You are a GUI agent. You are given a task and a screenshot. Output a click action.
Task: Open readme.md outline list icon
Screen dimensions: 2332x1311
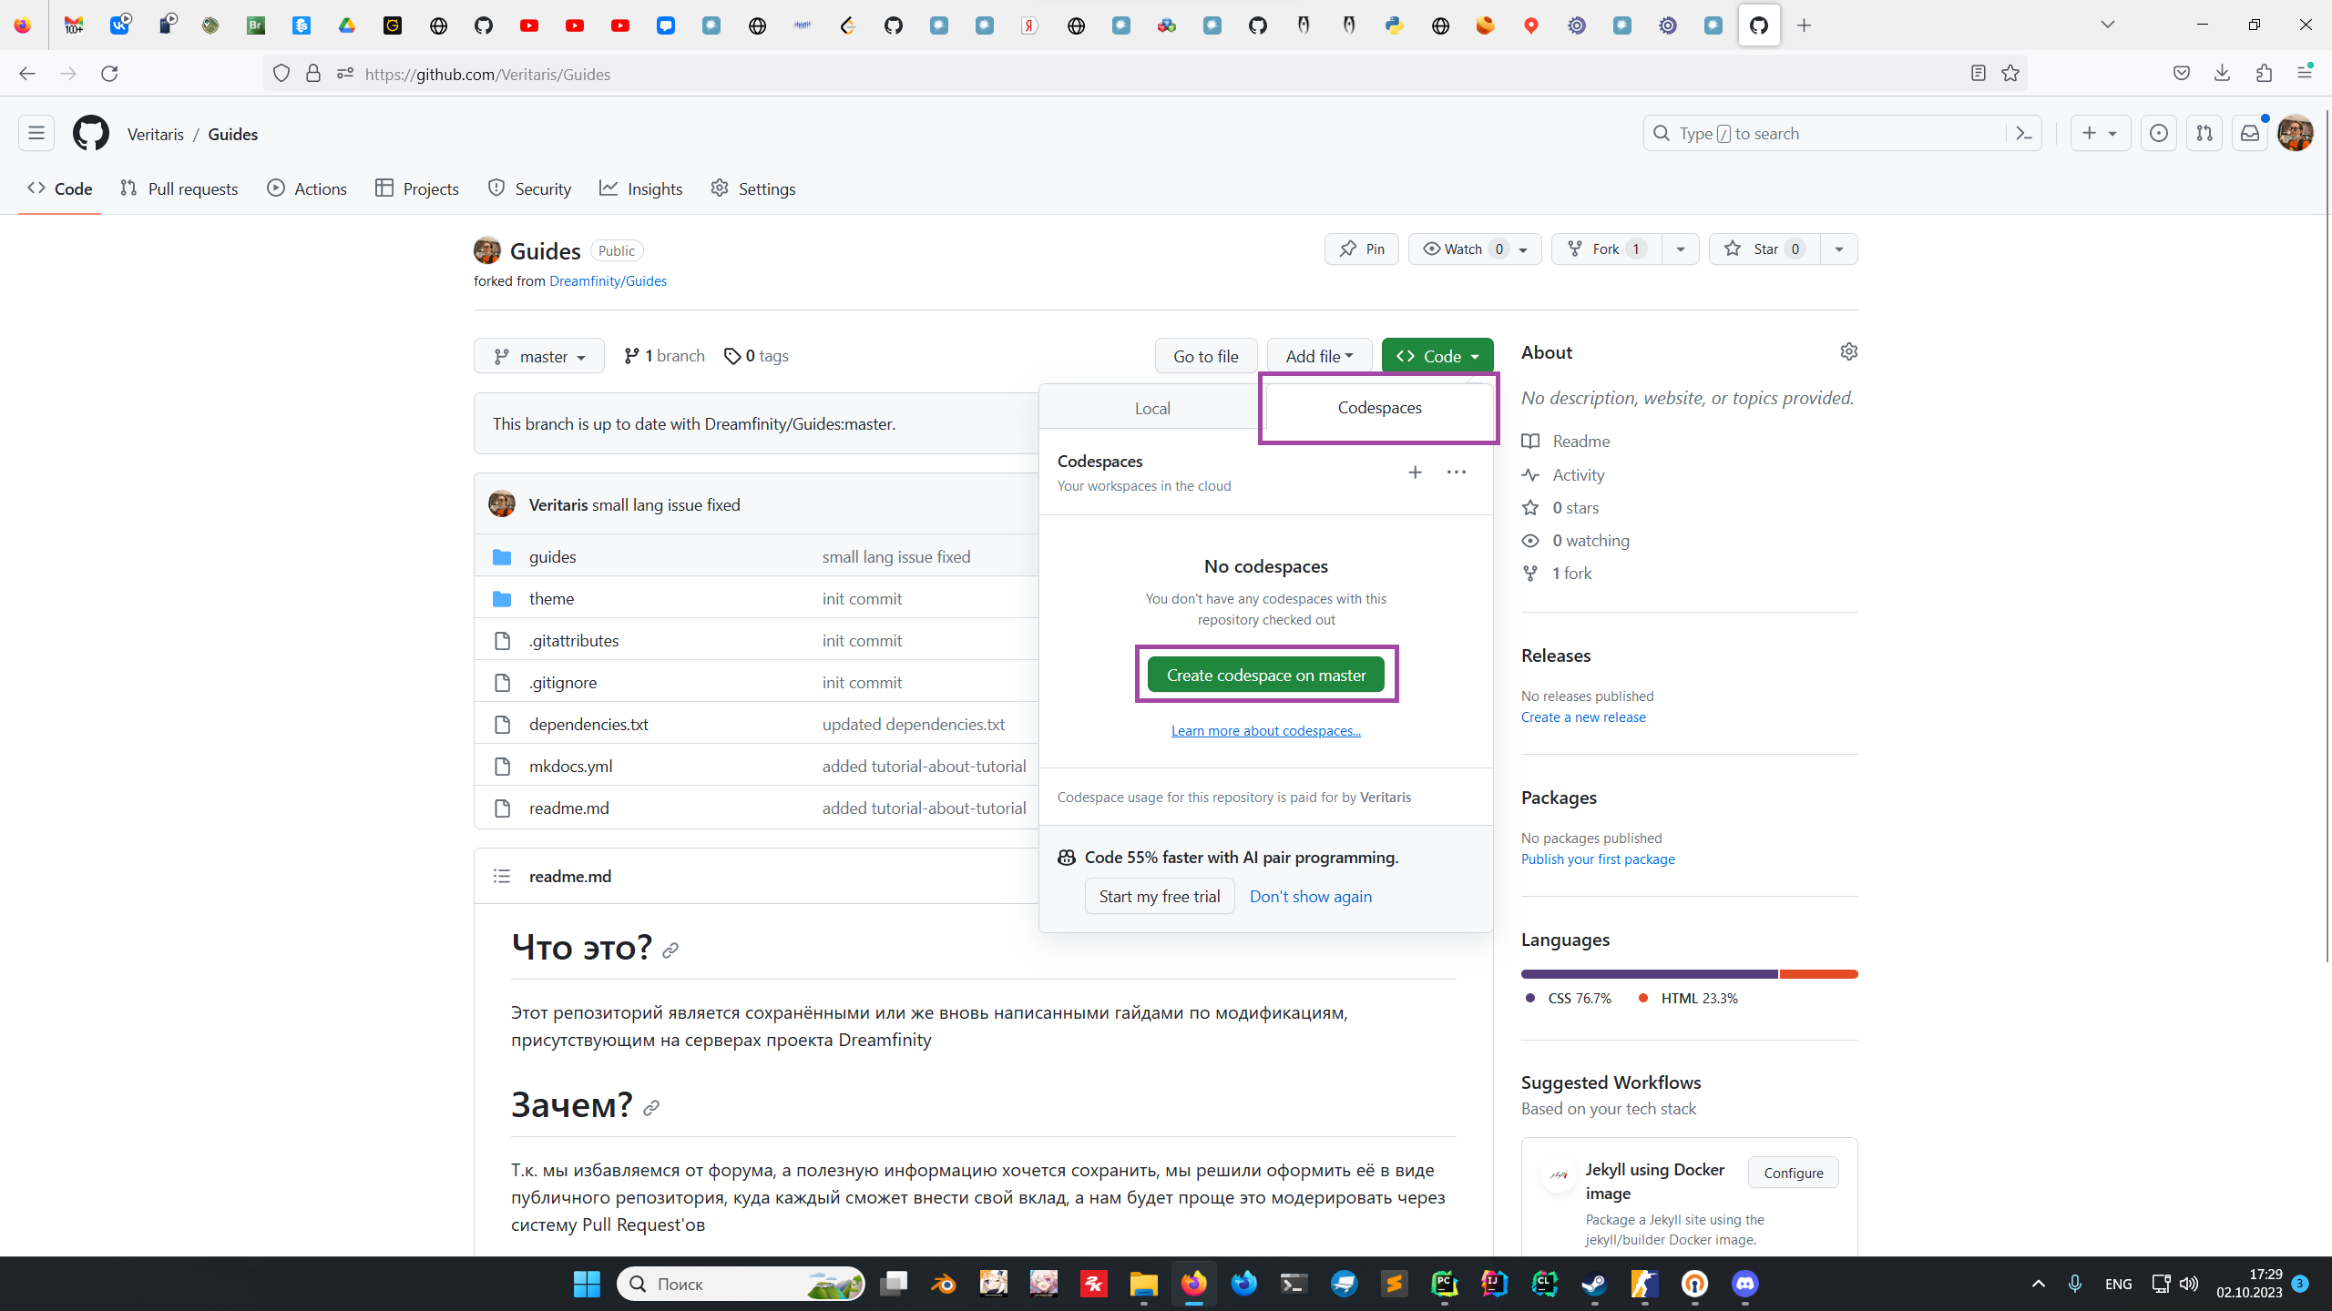click(502, 876)
